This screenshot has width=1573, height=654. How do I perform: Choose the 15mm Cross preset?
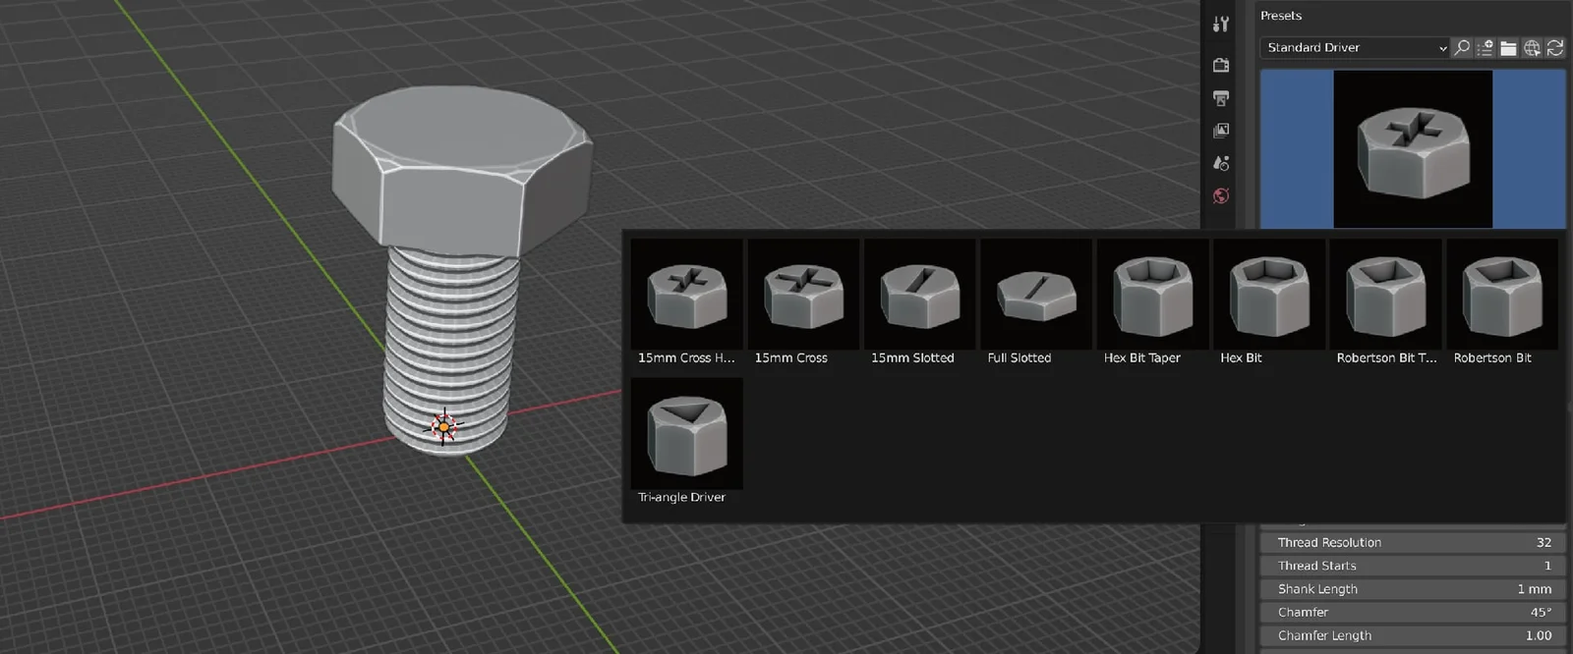pos(803,303)
